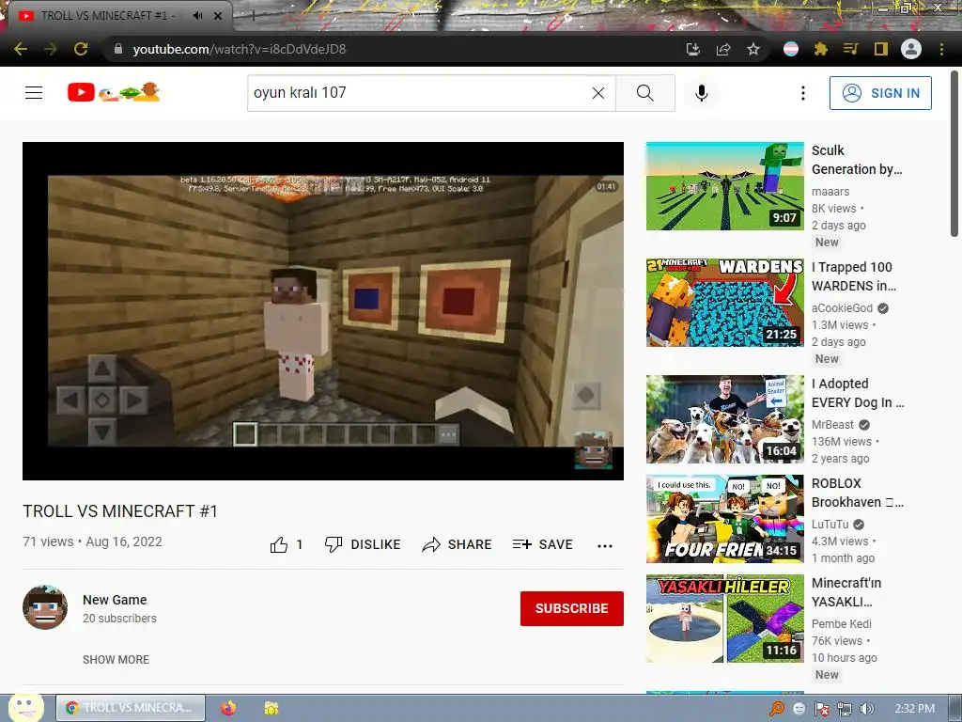Click the address bar URL
962x722 pixels.
[240, 49]
